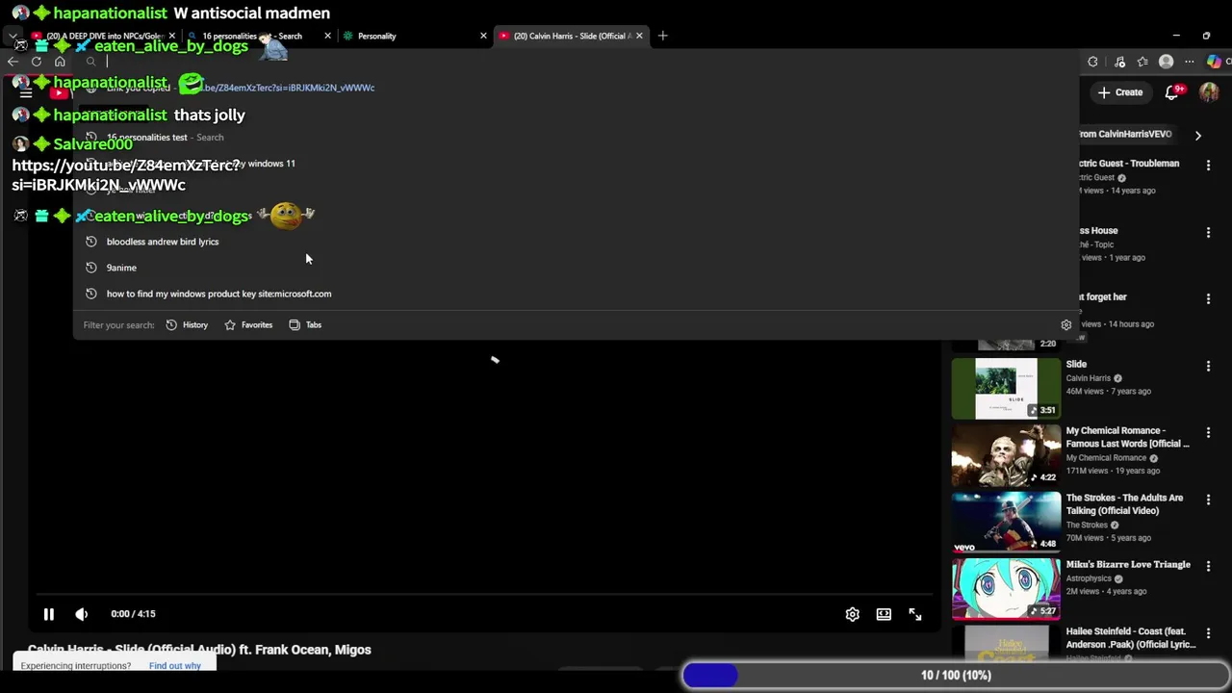Close the Personality tab
This screenshot has width=1232, height=693.
tap(483, 36)
